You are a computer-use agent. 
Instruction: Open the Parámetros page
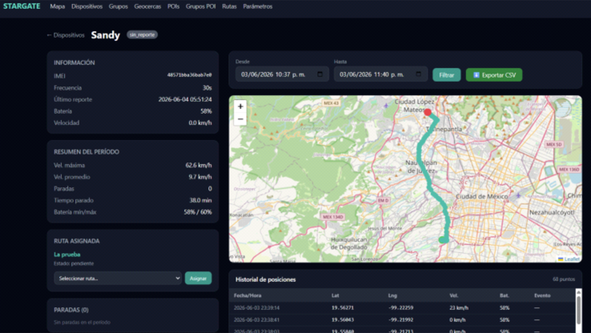click(x=258, y=6)
